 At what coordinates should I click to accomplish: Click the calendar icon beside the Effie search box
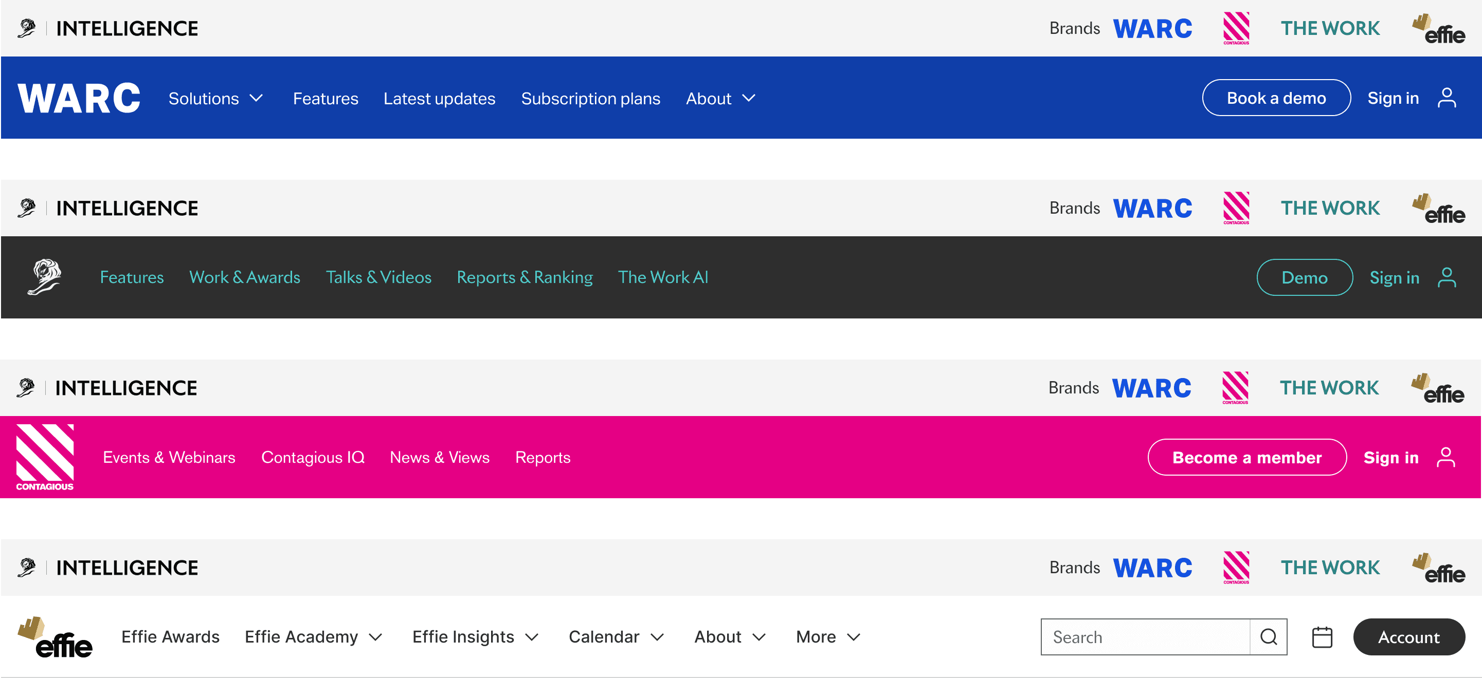point(1322,636)
